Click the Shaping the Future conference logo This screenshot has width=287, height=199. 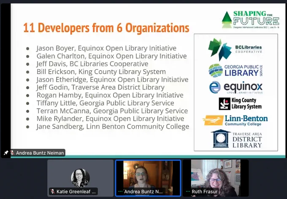(x=250, y=19)
